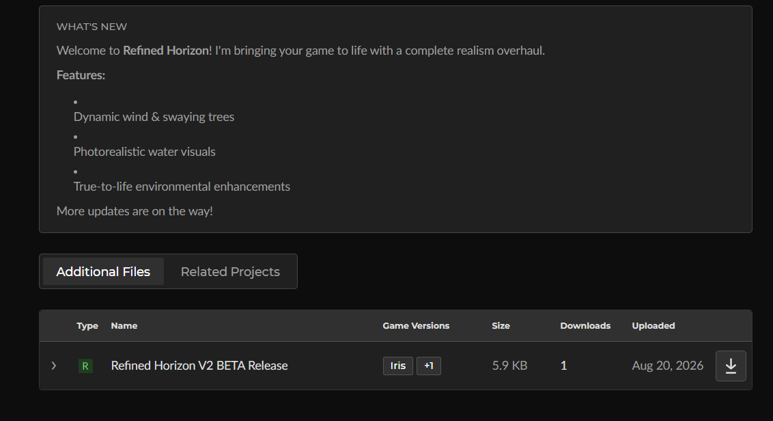Click the 5.9 KB file size value
Screen dimensions: 773x421
[509, 366]
